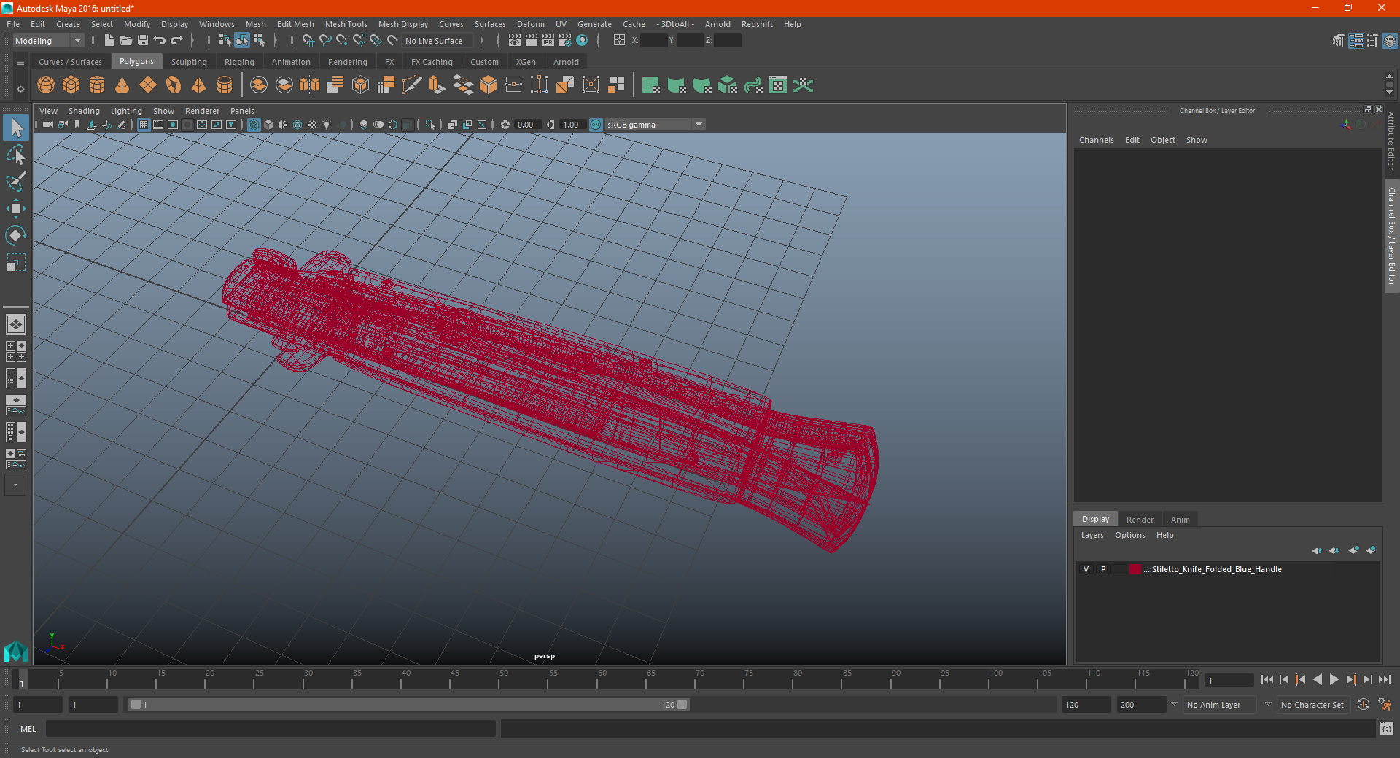Image resolution: width=1400 pixels, height=758 pixels.
Task: Activate the Select tool arrow
Action: [x=16, y=128]
